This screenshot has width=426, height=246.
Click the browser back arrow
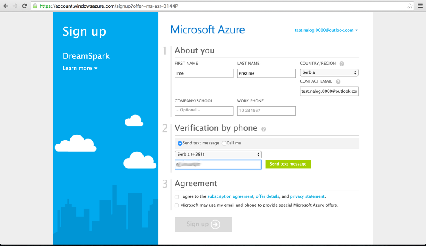[6, 6]
